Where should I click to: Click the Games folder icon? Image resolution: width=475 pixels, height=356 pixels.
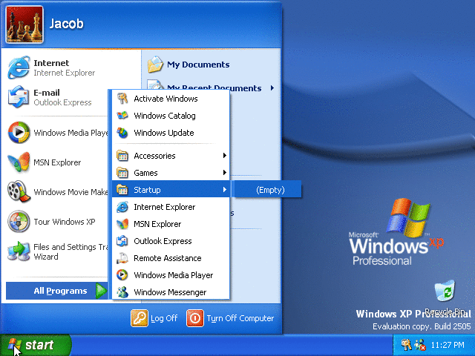tap(122, 173)
